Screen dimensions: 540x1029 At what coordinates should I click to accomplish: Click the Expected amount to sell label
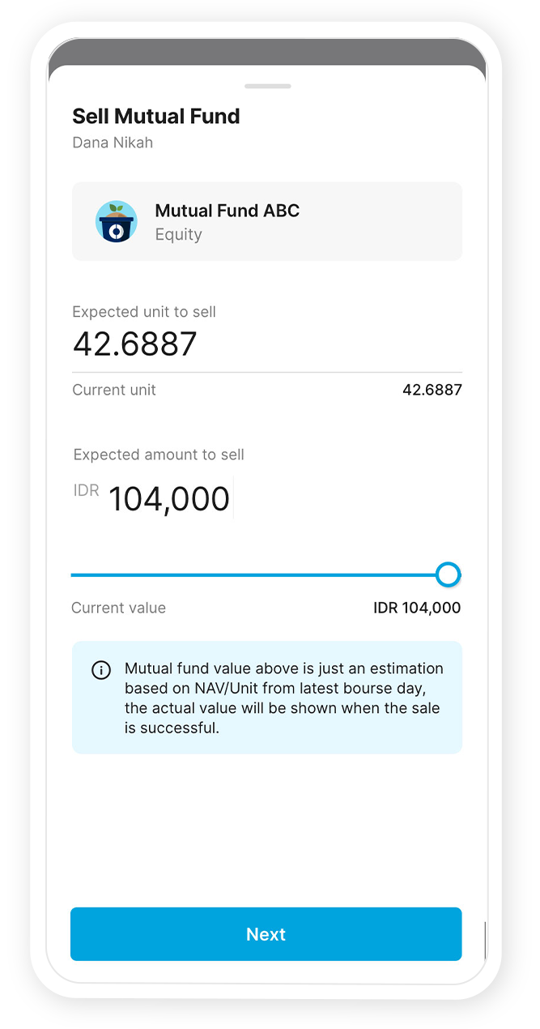pos(159,455)
